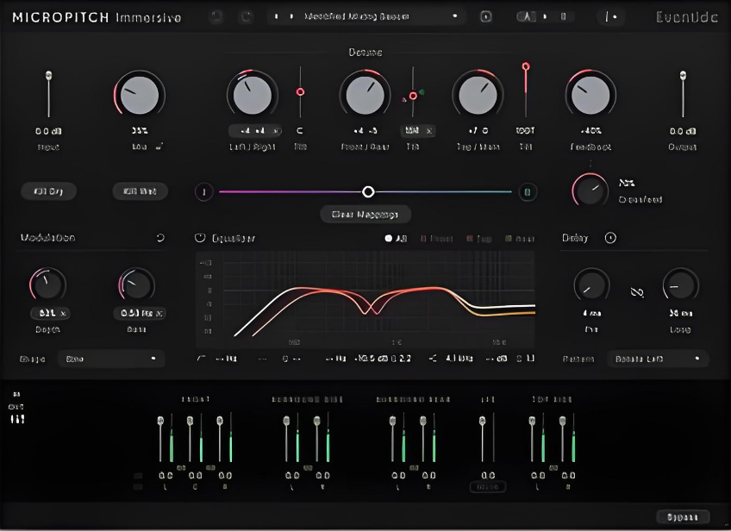Click the Left / Right detune knob
The image size is (731, 531).
253,95
